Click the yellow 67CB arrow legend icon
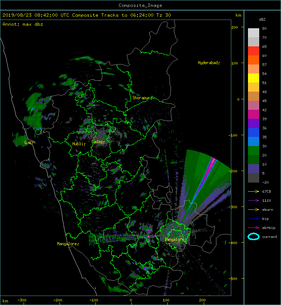 point(253,192)
